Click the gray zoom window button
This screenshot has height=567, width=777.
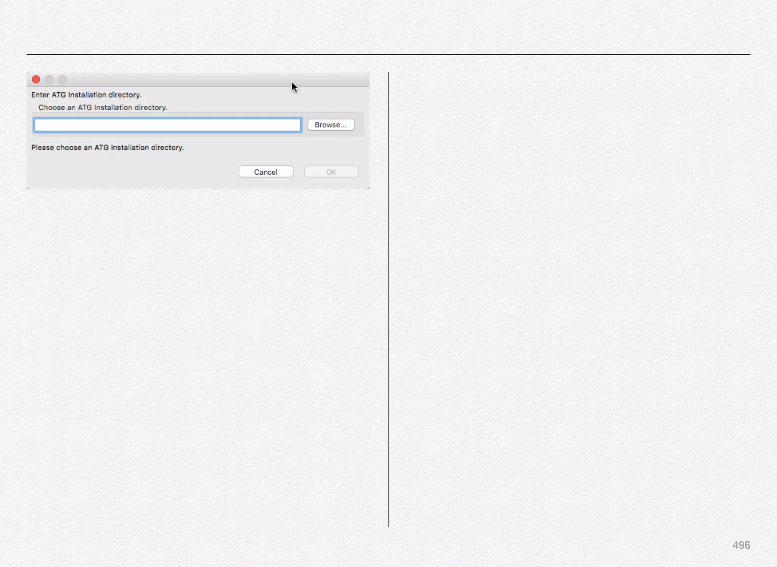[63, 79]
